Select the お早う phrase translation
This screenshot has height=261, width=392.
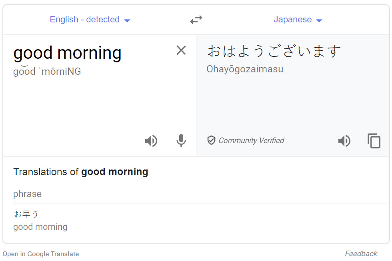coord(26,214)
